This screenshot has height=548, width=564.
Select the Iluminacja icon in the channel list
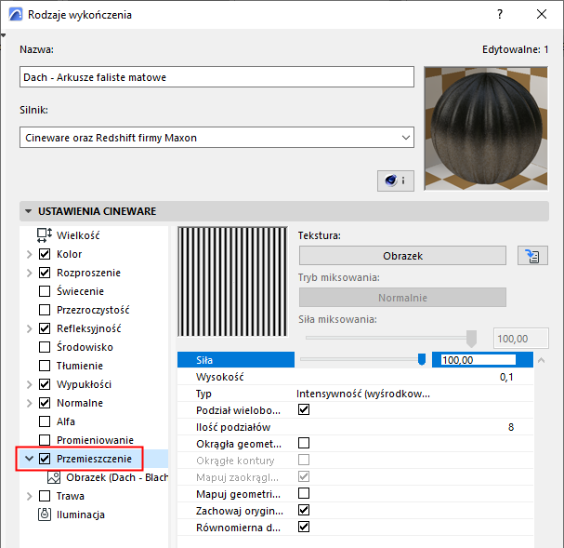45,515
